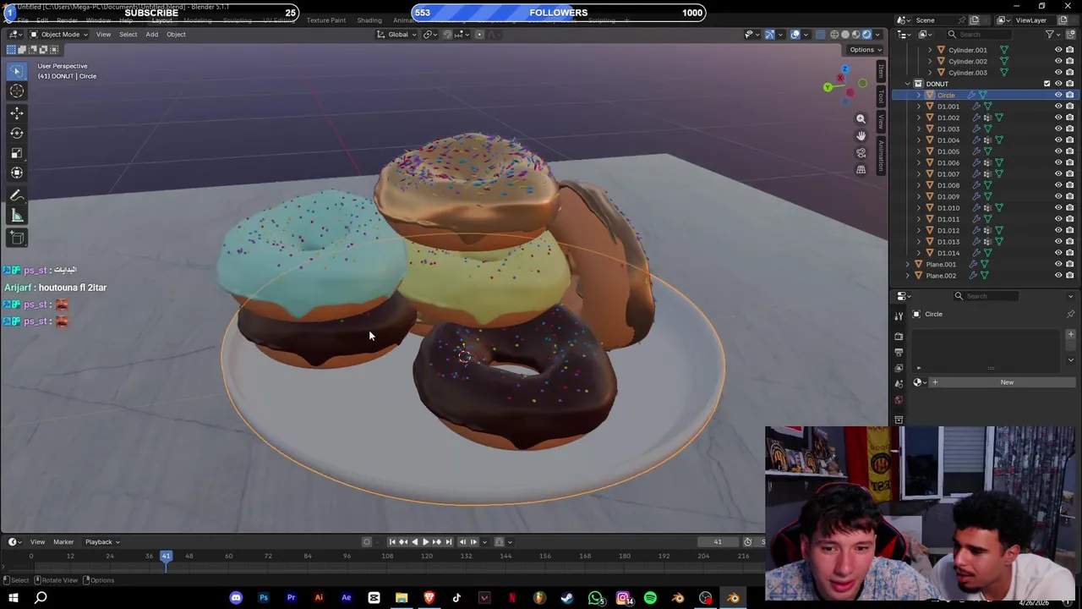Open the Marker menu in timeline

pyautogui.click(x=63, y=541)
